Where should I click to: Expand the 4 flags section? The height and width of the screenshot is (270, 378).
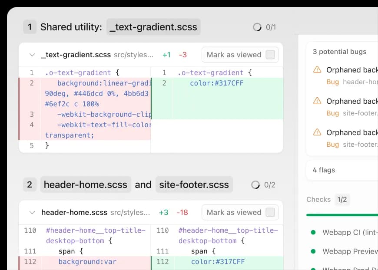click(x=342, y=170)
